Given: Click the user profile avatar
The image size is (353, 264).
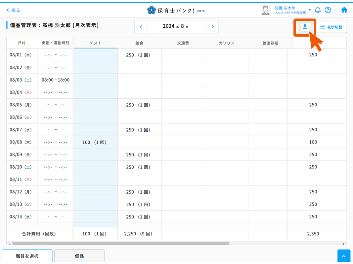Looking at the screenshot, I should point(265,10).
